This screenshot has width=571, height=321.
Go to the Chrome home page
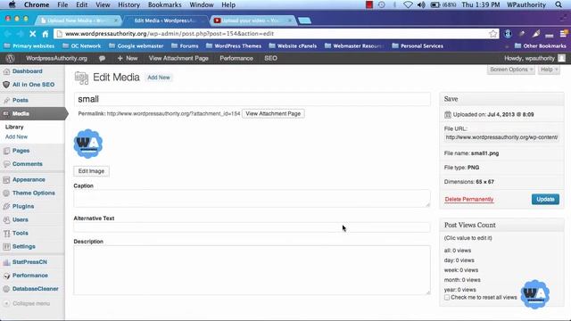tap(46, 34)
